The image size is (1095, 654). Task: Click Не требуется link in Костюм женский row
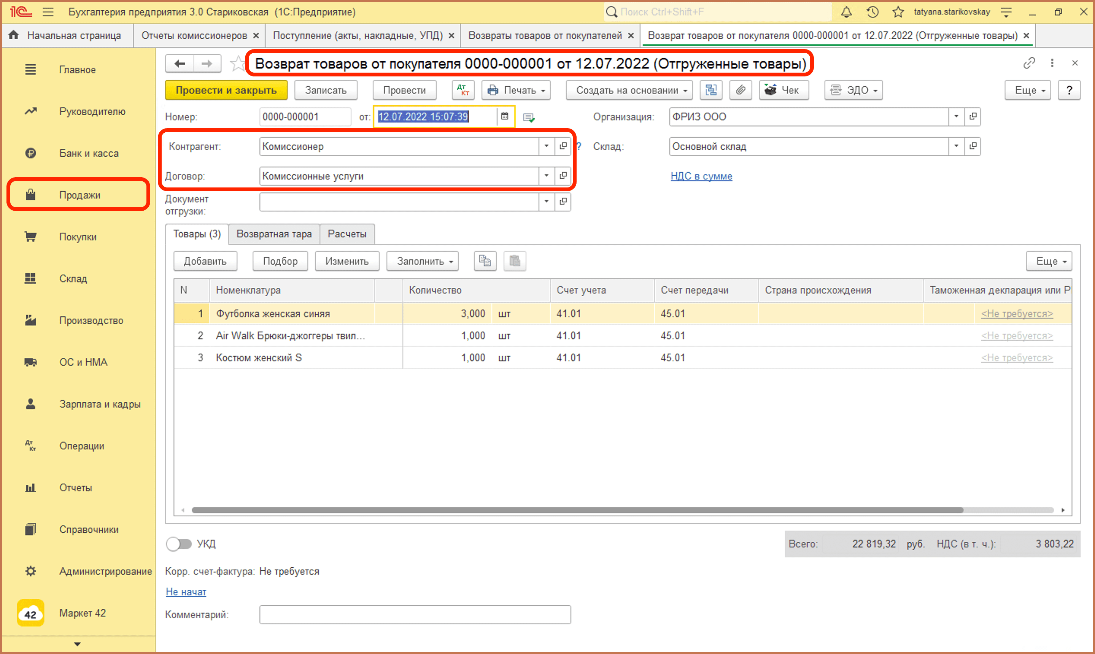tap(1017, 358)
